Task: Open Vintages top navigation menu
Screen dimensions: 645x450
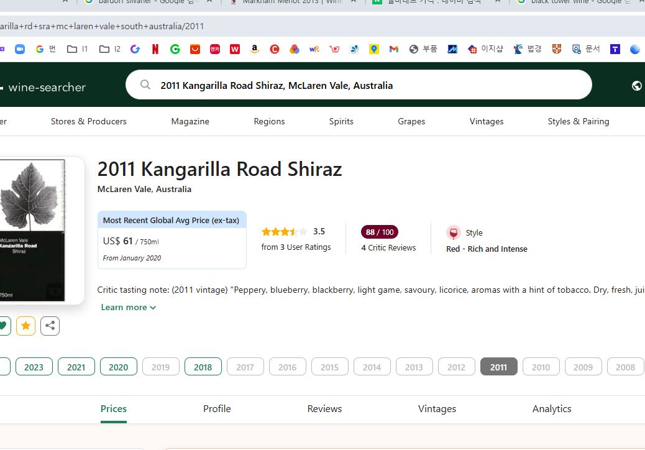Action: tap(486, 121)
